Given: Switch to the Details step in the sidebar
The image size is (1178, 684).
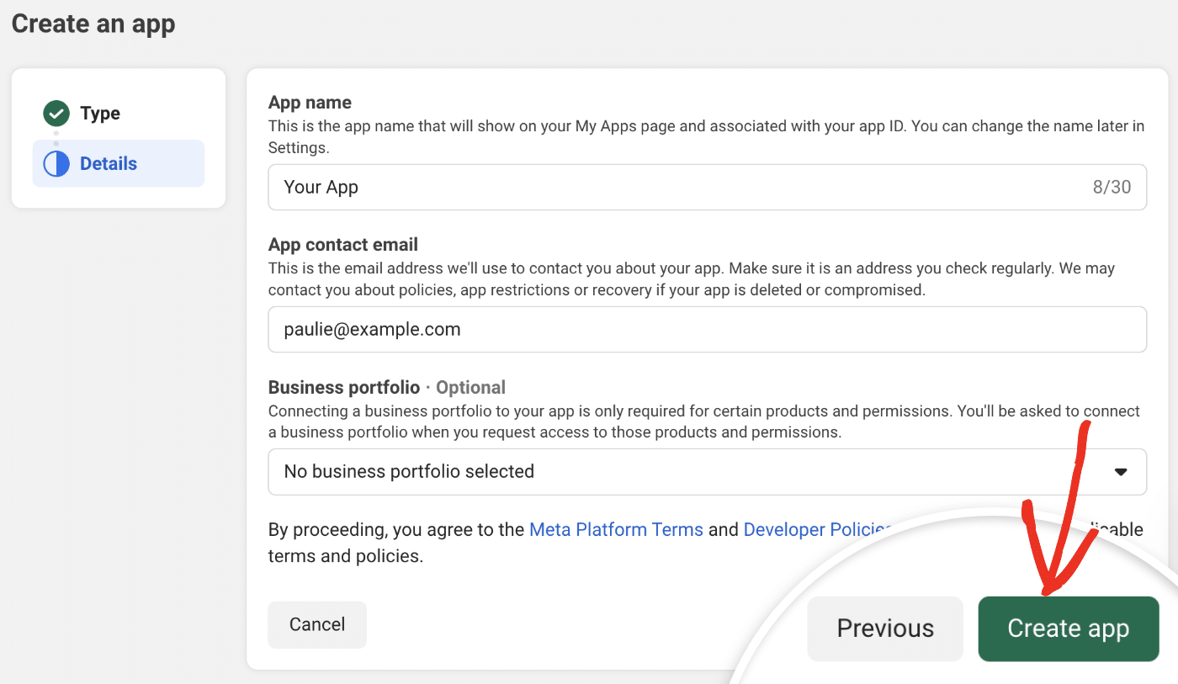Looking at the screenshot, I should pos(109,163).
